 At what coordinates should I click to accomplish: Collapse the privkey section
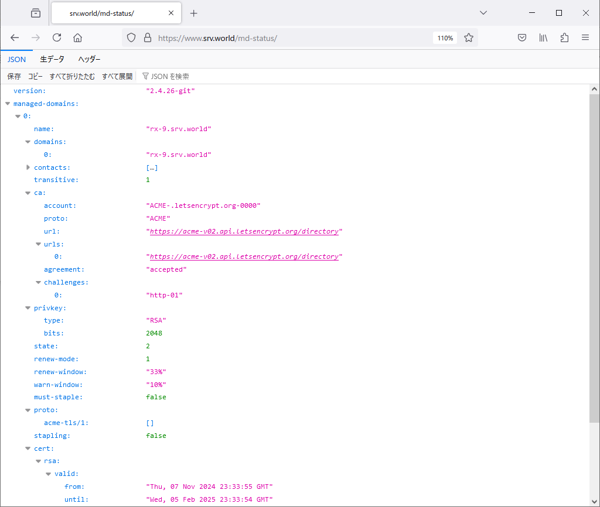pyautogui.click(x=28, y=308)
